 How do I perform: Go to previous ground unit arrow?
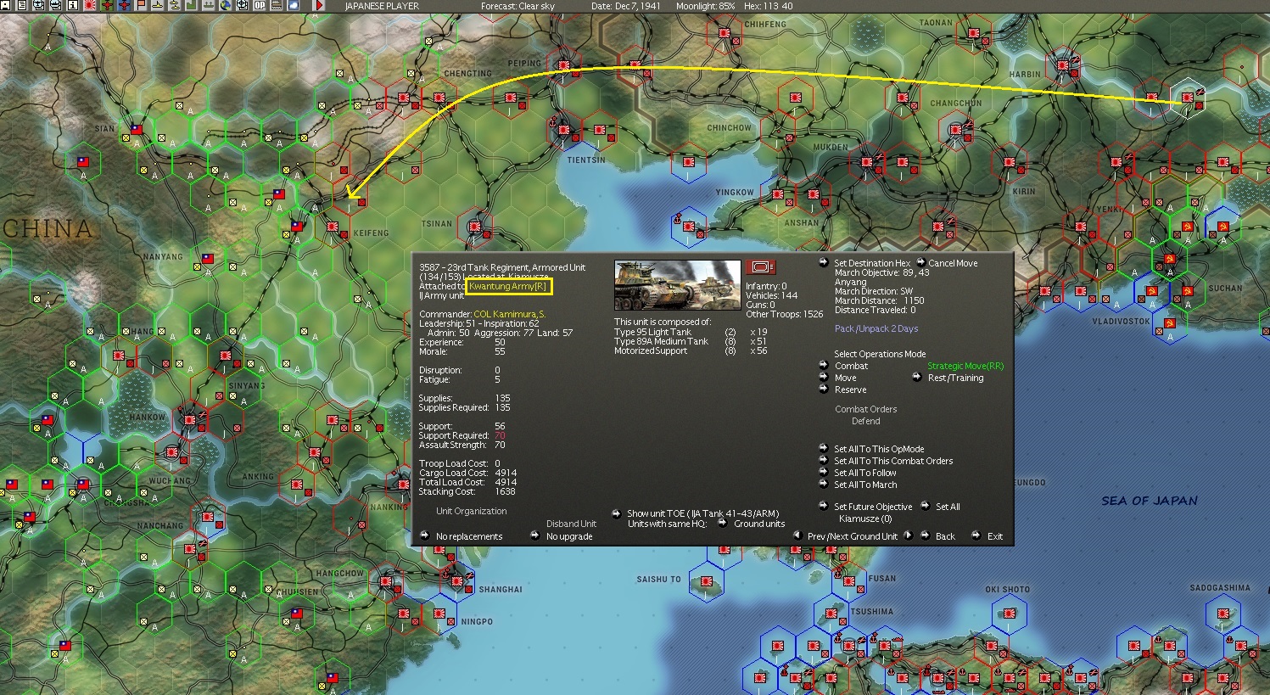point(797,536)
